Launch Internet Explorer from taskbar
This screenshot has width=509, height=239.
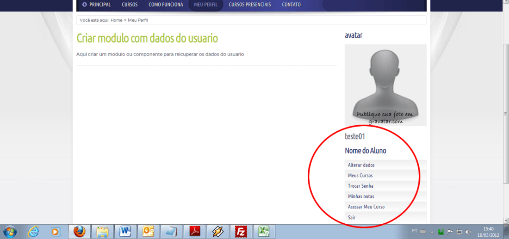pyautogui.click(x=33, y=232)
